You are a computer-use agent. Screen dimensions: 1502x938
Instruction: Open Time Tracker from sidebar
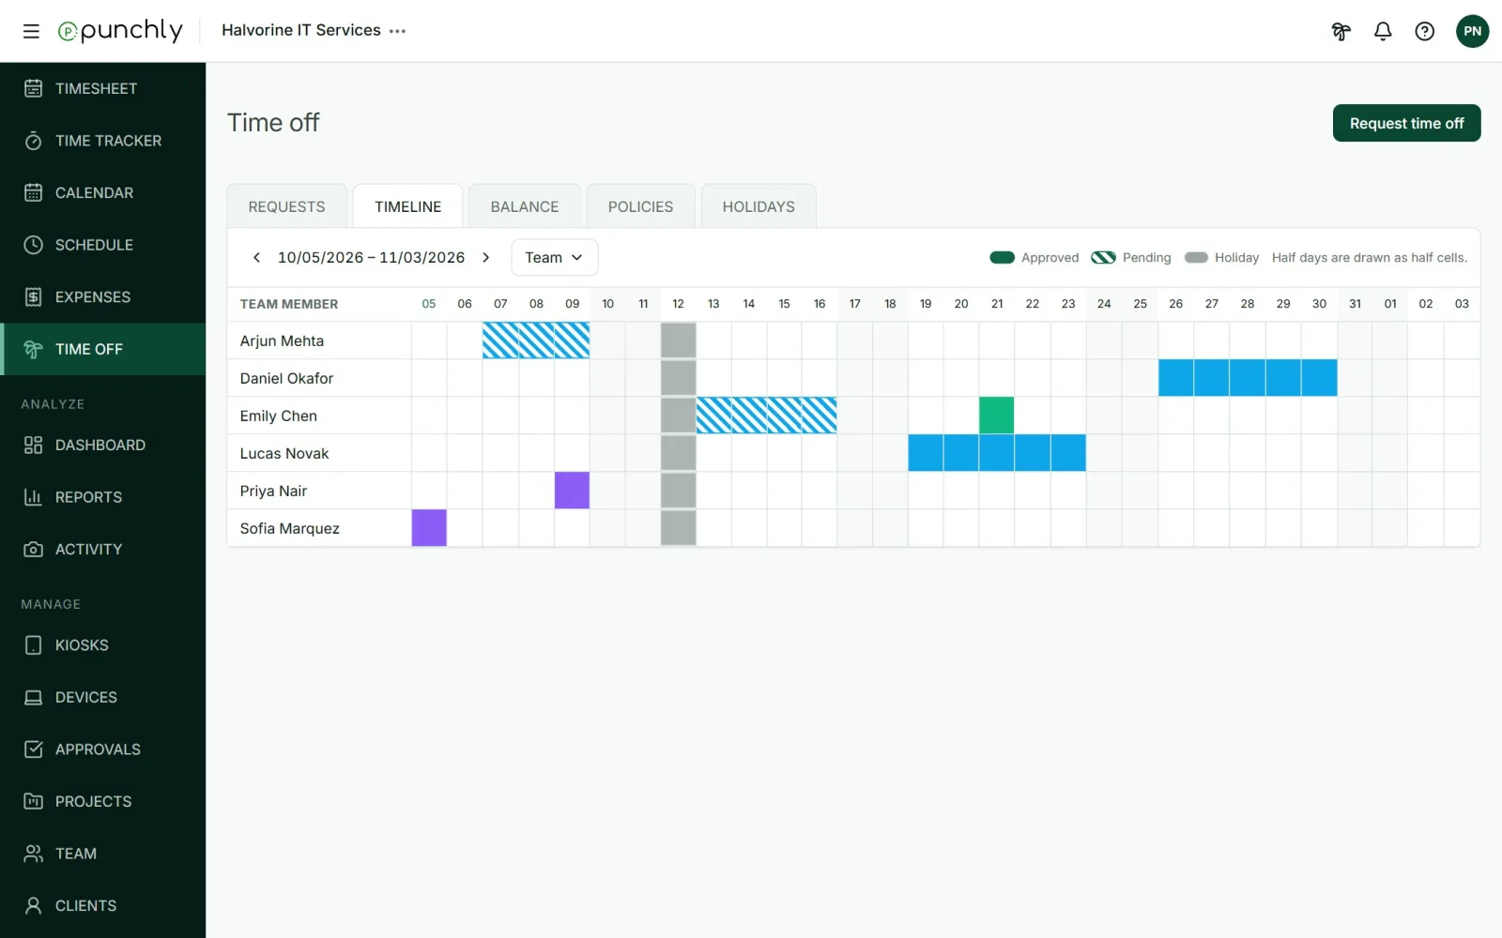[x=103, y=141]
